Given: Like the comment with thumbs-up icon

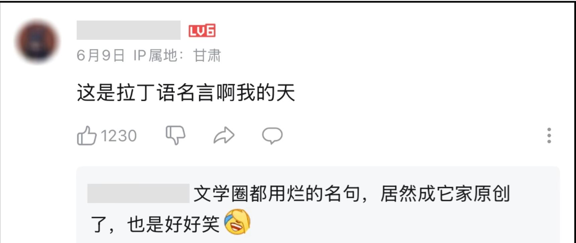Looking at the screenshot, I should point(87,136).
